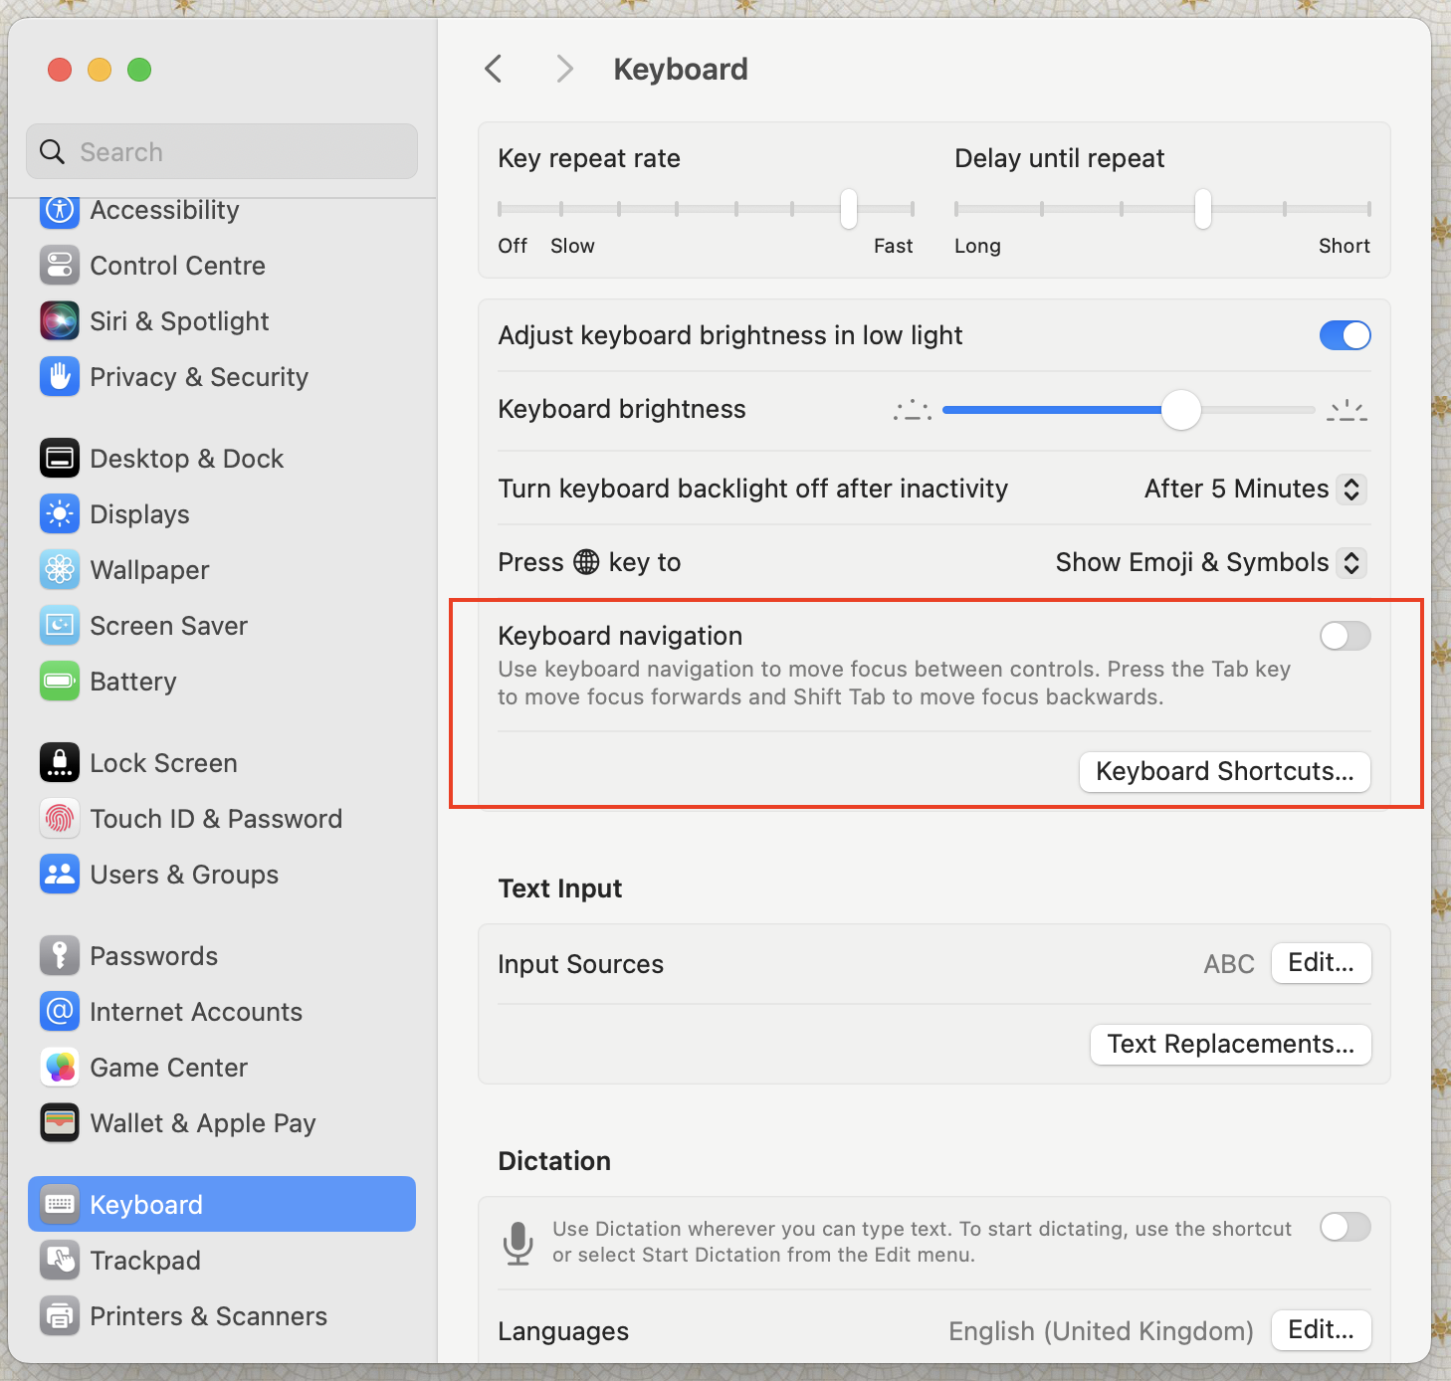This screenshot has height=1381, width=1451.
Task: Select Keyboard in the sidebar
Action: click(222, 1204)
